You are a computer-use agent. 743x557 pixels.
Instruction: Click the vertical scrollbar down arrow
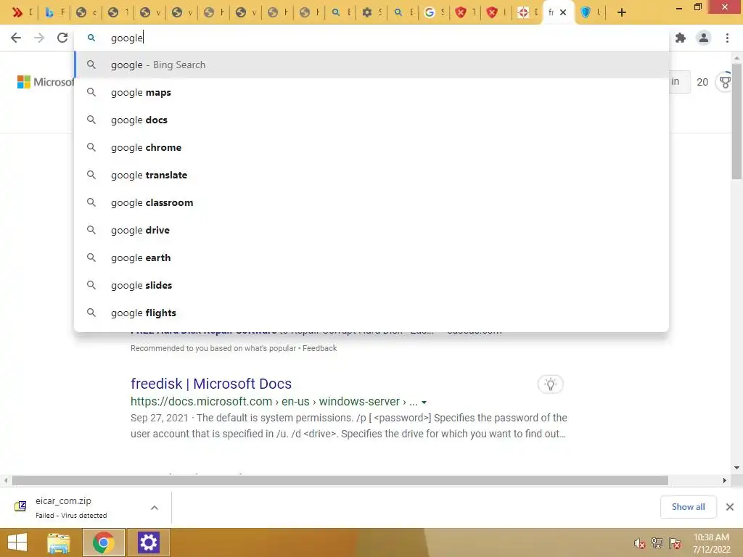point(736,468)
